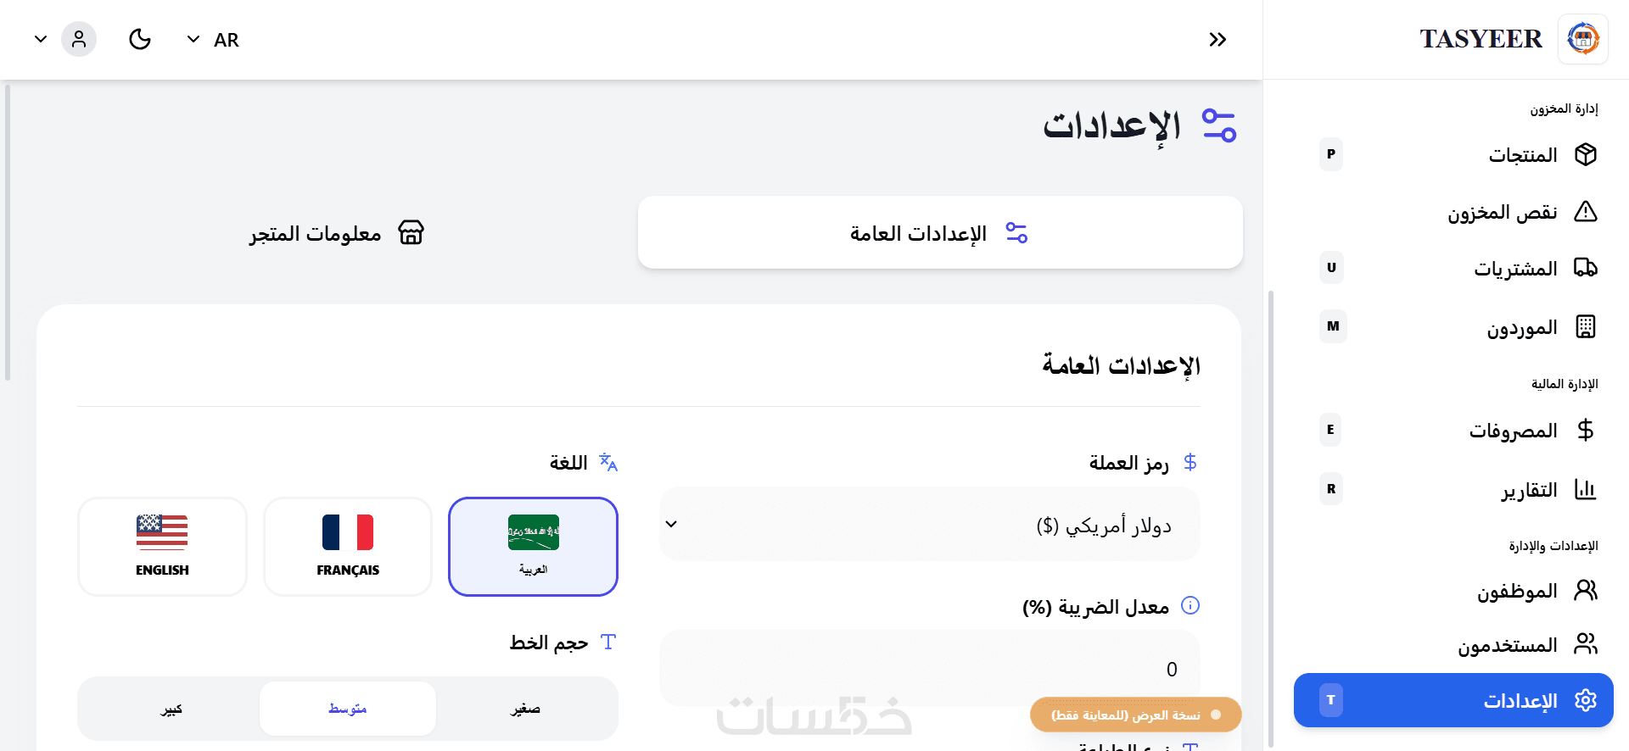Viewport: 1629px width, 751px height.
Task: Click the TASYEER logo icon
Action: tap(1582, 39)
